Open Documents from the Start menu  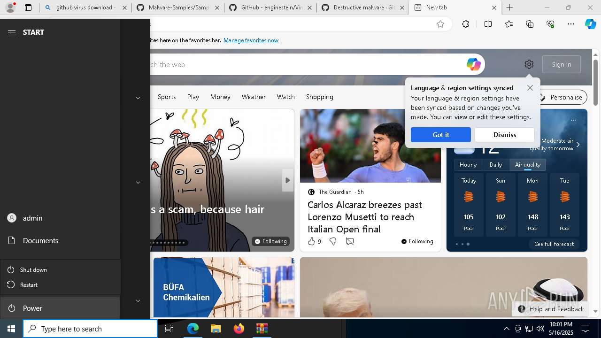click(x=60, y=240)
